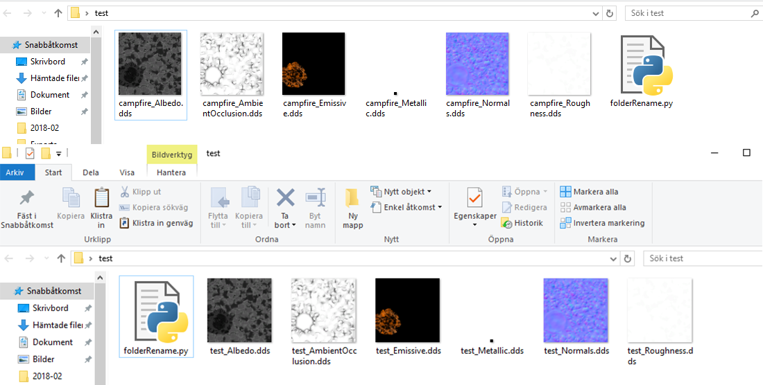Viewport: 763px width, 385px height.
Task: Click 'Markera alla' in Markera group
Action: 590,192
